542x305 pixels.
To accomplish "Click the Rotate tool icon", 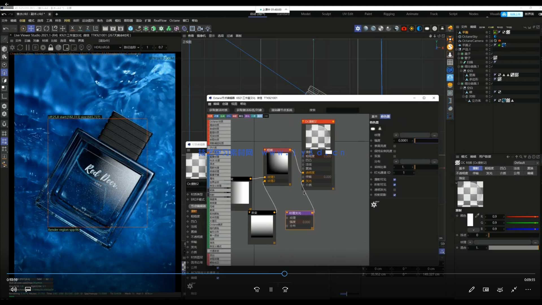I will pyautogui.click(x=47, y=29).
